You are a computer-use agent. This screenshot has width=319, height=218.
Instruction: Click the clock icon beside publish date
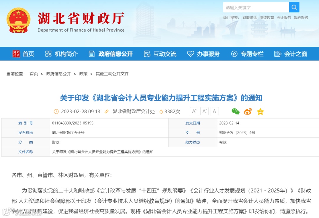tap(56, 112)
